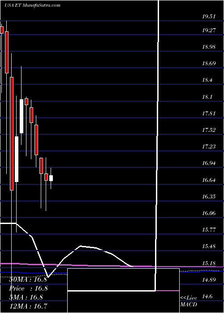The height and width of the screenshot is (313, 224).
Task: Click the 18.69 price axis label
Action: pos(209,63)
